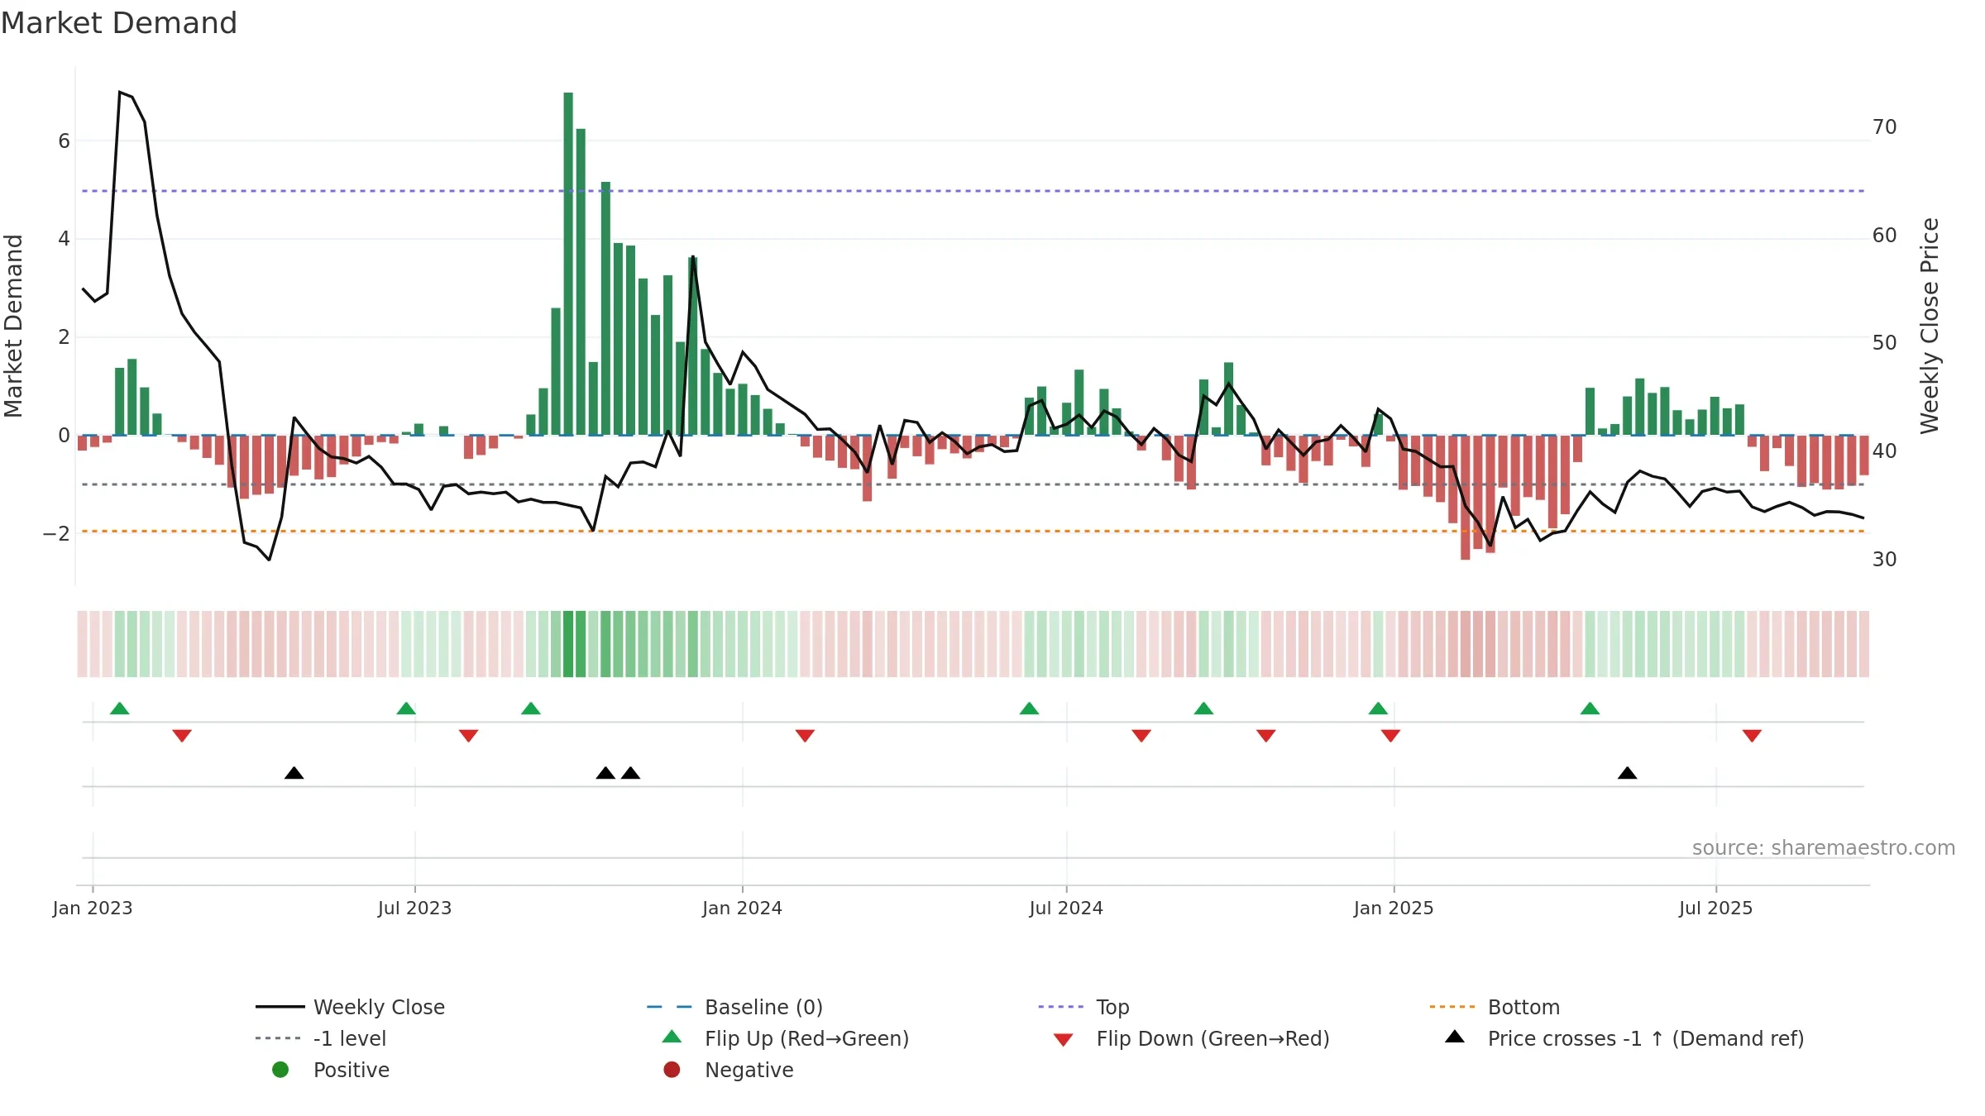Click the dotted orange Bottom legend sample
The width and height of the screenshot is (1985, 1116).
pyautogui.click(x=1452, y=1007)
